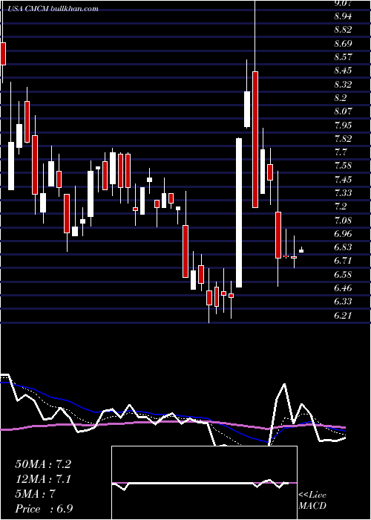
Task: Select the 6.58 price level label
Action: 343,275
